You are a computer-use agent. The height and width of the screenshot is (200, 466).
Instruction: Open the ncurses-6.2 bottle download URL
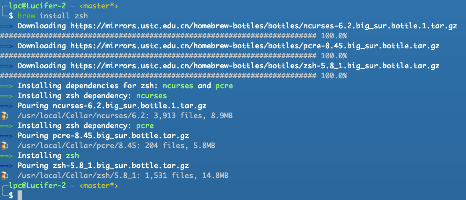(264, 26)
